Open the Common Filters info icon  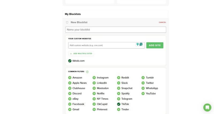(87, 72)
